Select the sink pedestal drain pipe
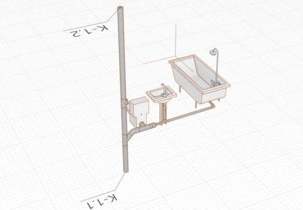The width and height of the screenshot is (303, 210). 164,114
